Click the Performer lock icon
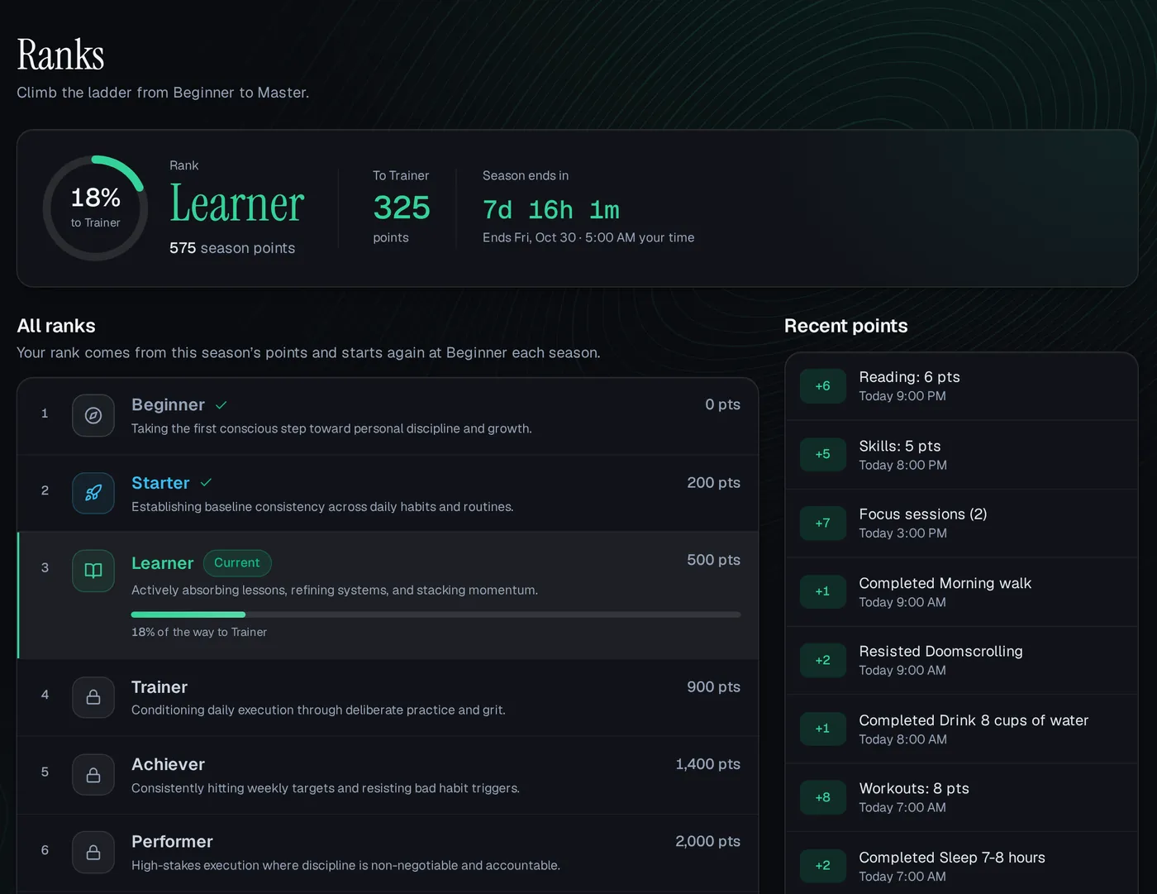Image resolution: width=1157 pixels, height=894 pixels. pyautogui.click(x=93, y=852)
